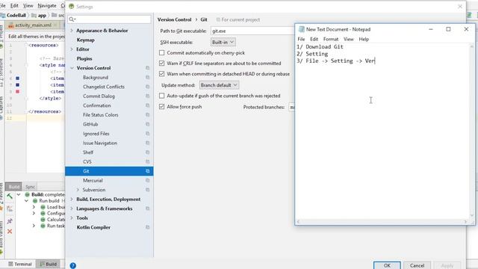Collapse the Build: completed tree node
Screen dimensions: 478x269
click(19, 194)
